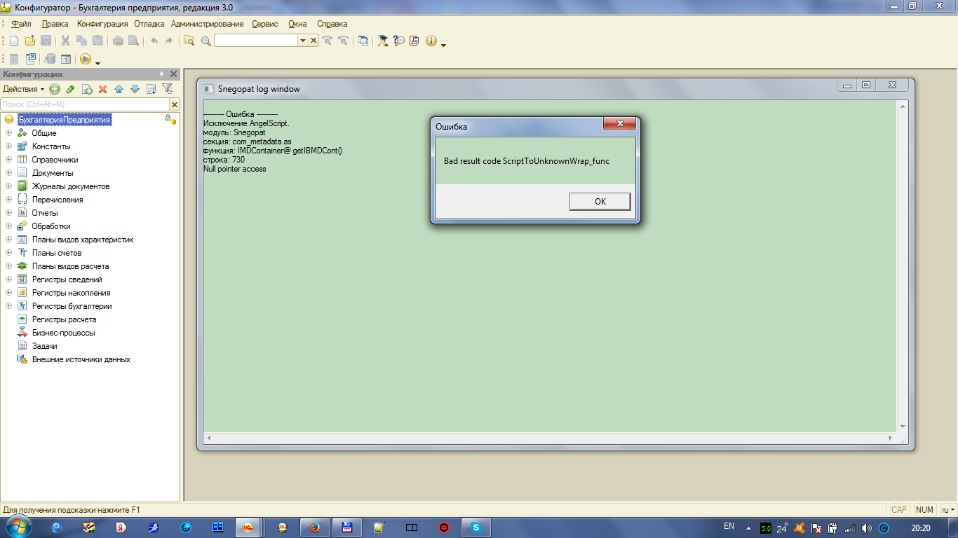Click the windows list toolbar icon
958x538 pixels.
[363, 41]
